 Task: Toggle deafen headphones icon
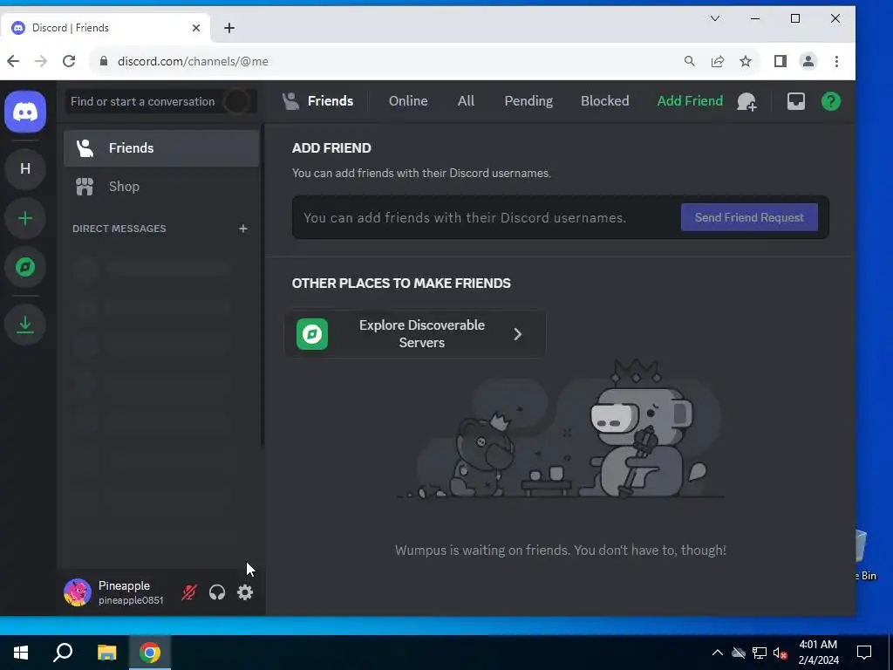(217, 592)
